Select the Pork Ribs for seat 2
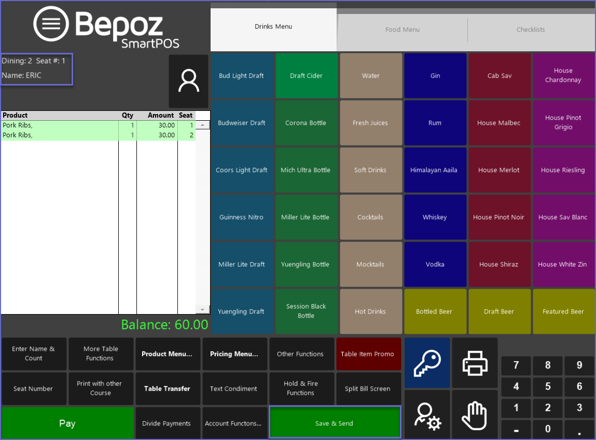 pos(60,135)
